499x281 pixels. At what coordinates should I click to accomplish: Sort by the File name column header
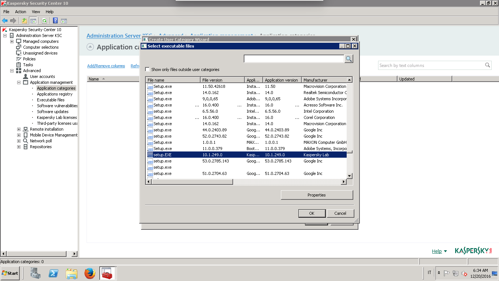(x=173, y=80)
